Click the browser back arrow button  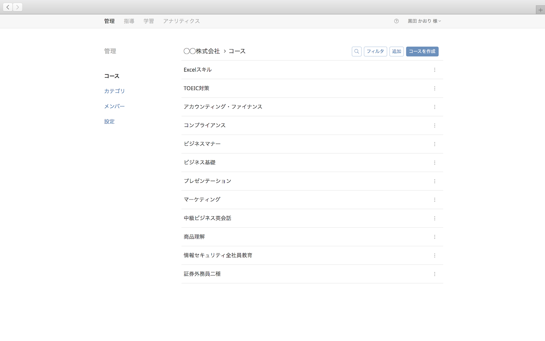coord(8,7)
